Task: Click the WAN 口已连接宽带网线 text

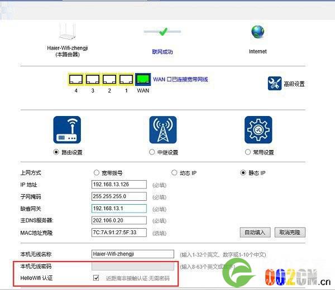Action: tap(180, 80)
